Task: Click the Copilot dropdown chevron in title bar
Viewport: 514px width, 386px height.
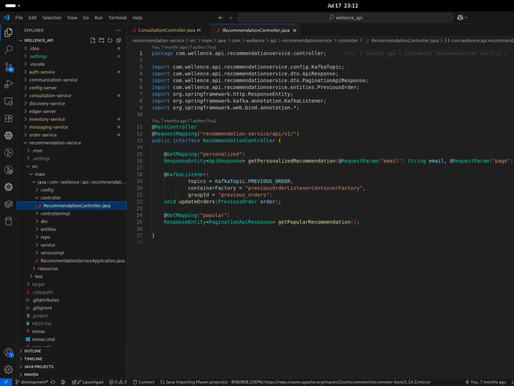Action: [x=466, y=17]
